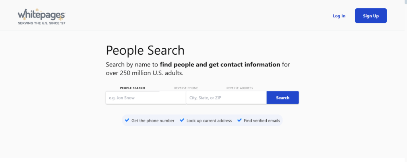Click the 'Look up current address' label
407x162 pixels.
pos(209,120)
